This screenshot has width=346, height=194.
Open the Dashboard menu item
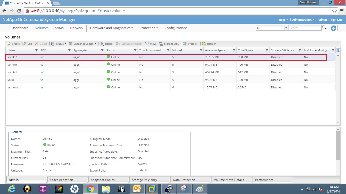coord(20,28)
